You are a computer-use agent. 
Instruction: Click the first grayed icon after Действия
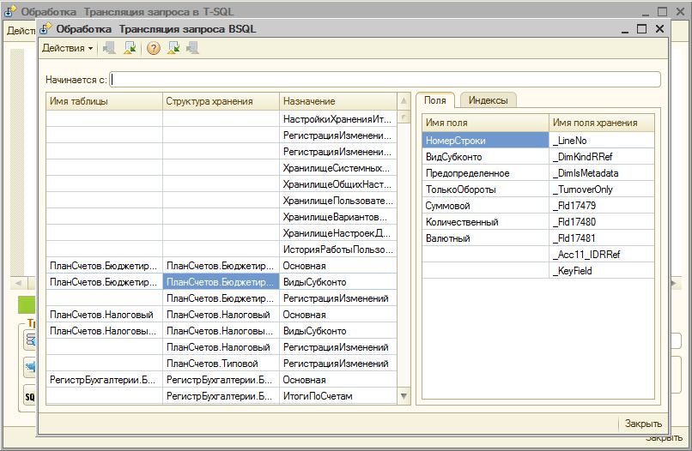[109, 48]
